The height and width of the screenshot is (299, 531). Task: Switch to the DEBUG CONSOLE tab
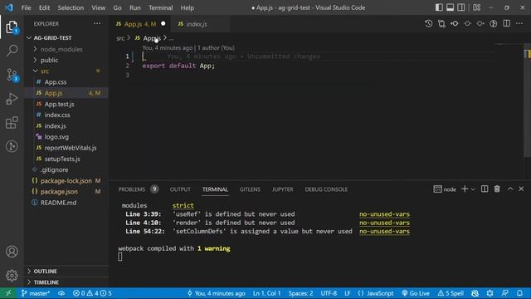[326, 189]
